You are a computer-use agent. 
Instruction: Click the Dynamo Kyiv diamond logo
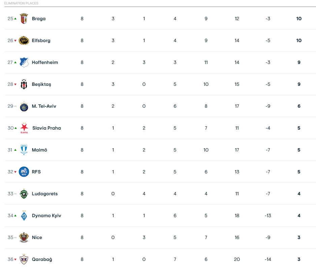pyautogui.click(x=24, y=216)
